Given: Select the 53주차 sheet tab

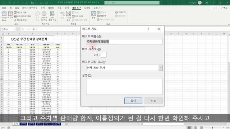Looking at the screenshot, I should (57, 124).
